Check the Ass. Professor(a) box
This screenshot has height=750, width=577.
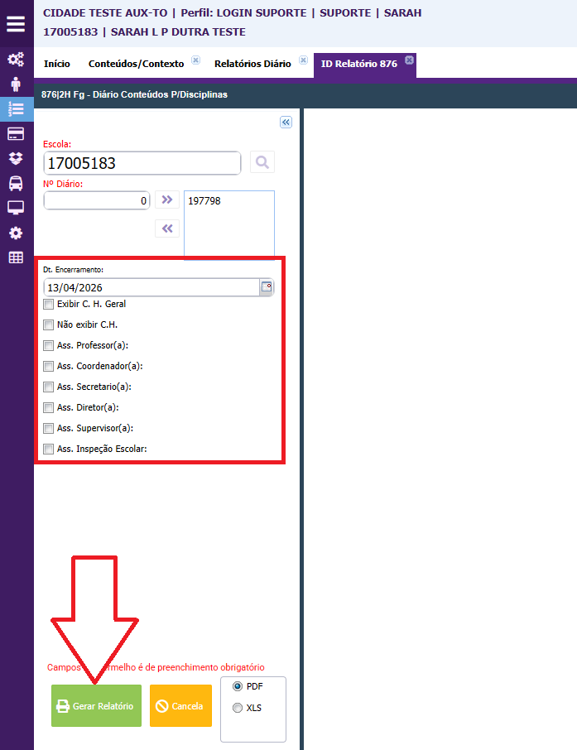pos(48,345)
